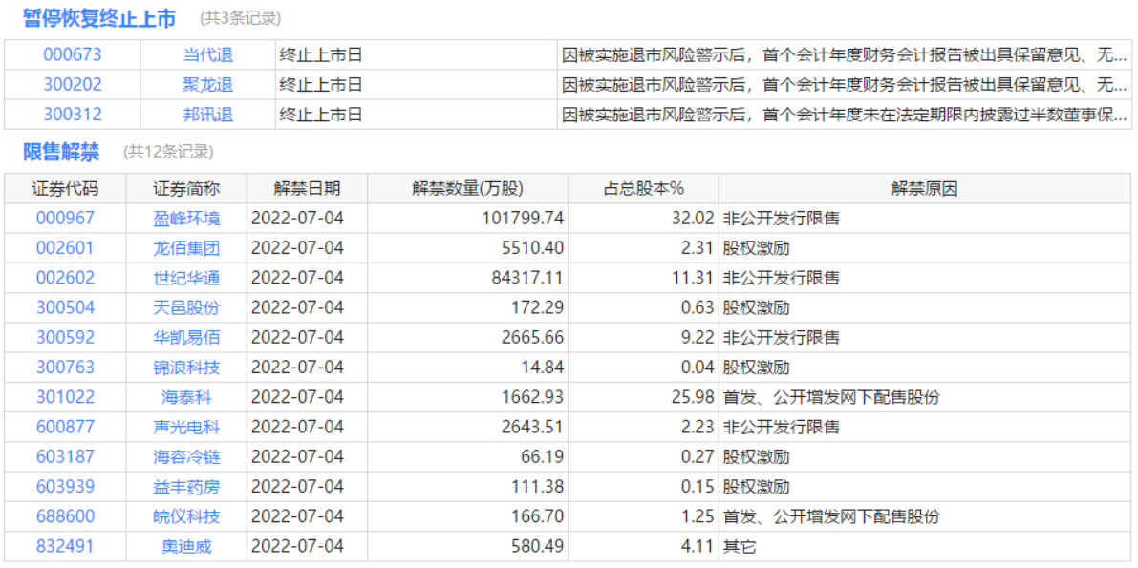
Task: Select the 5510.40 unlock quantity cell
Action: [x=467, y=248]
